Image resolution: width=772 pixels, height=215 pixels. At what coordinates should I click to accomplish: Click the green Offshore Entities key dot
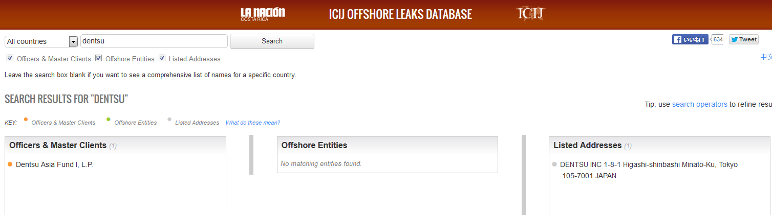click(x=109, y=120)
